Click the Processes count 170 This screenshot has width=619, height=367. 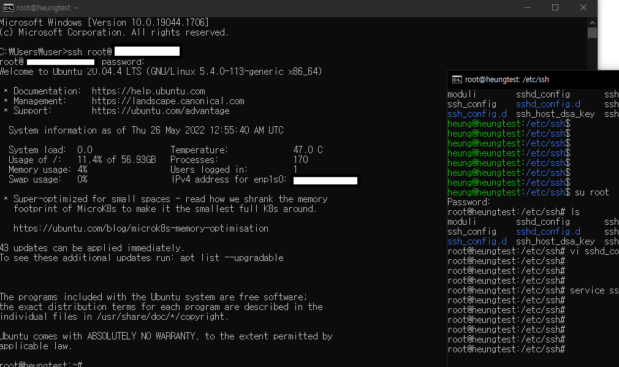point(300,160)
